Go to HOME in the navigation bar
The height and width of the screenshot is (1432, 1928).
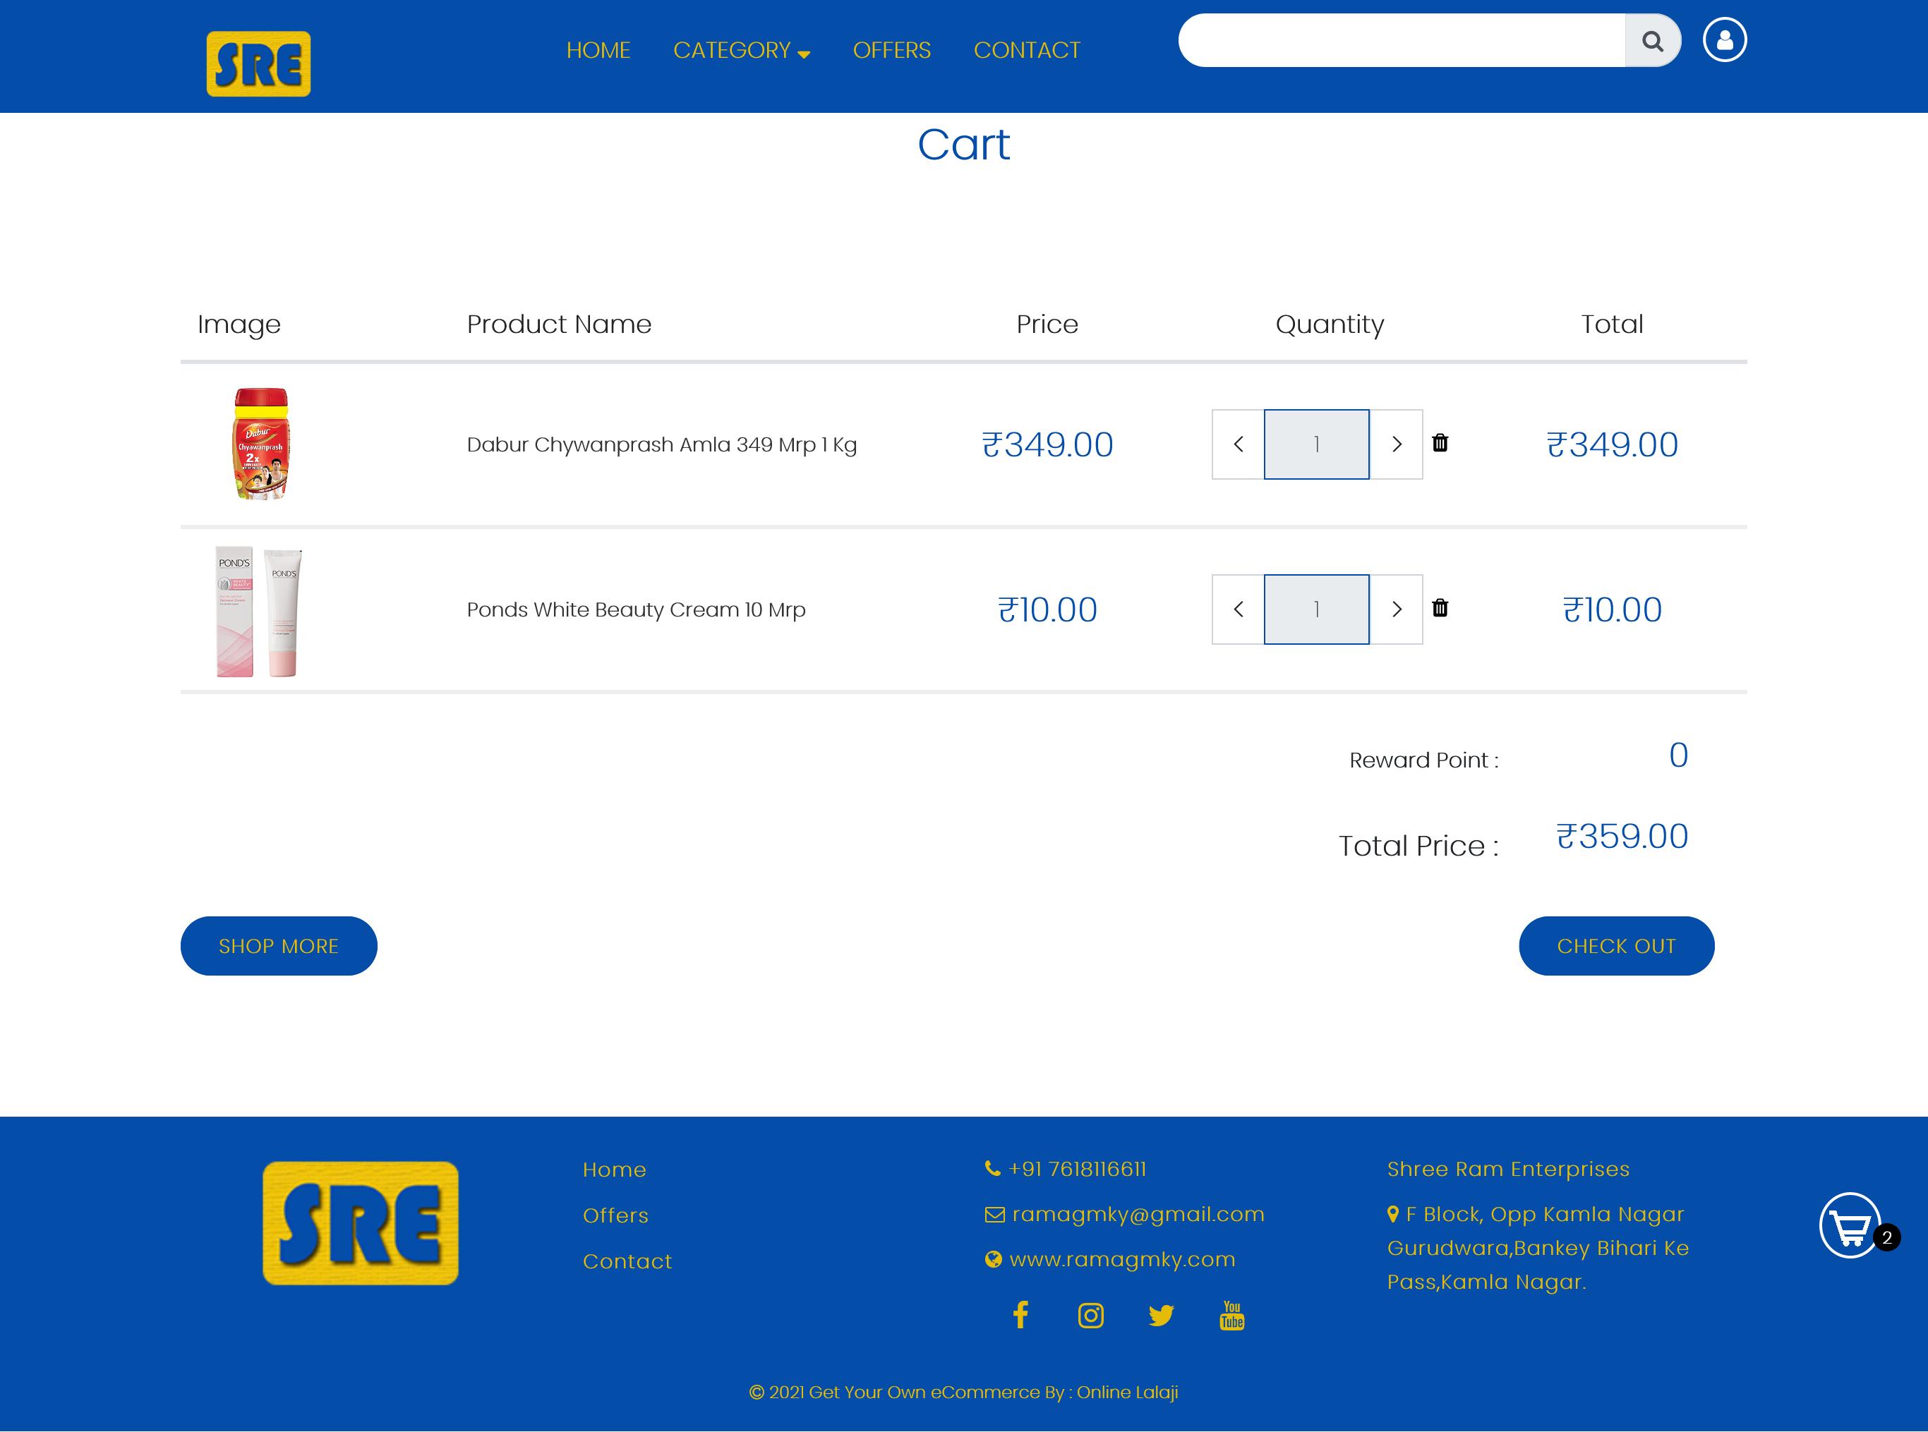tap(598, 50)
